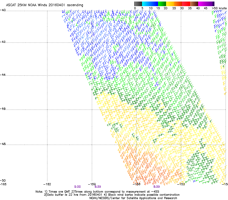Click the '25' legend tick label
This screenshot has height=200, width=228.
[174, 8]
